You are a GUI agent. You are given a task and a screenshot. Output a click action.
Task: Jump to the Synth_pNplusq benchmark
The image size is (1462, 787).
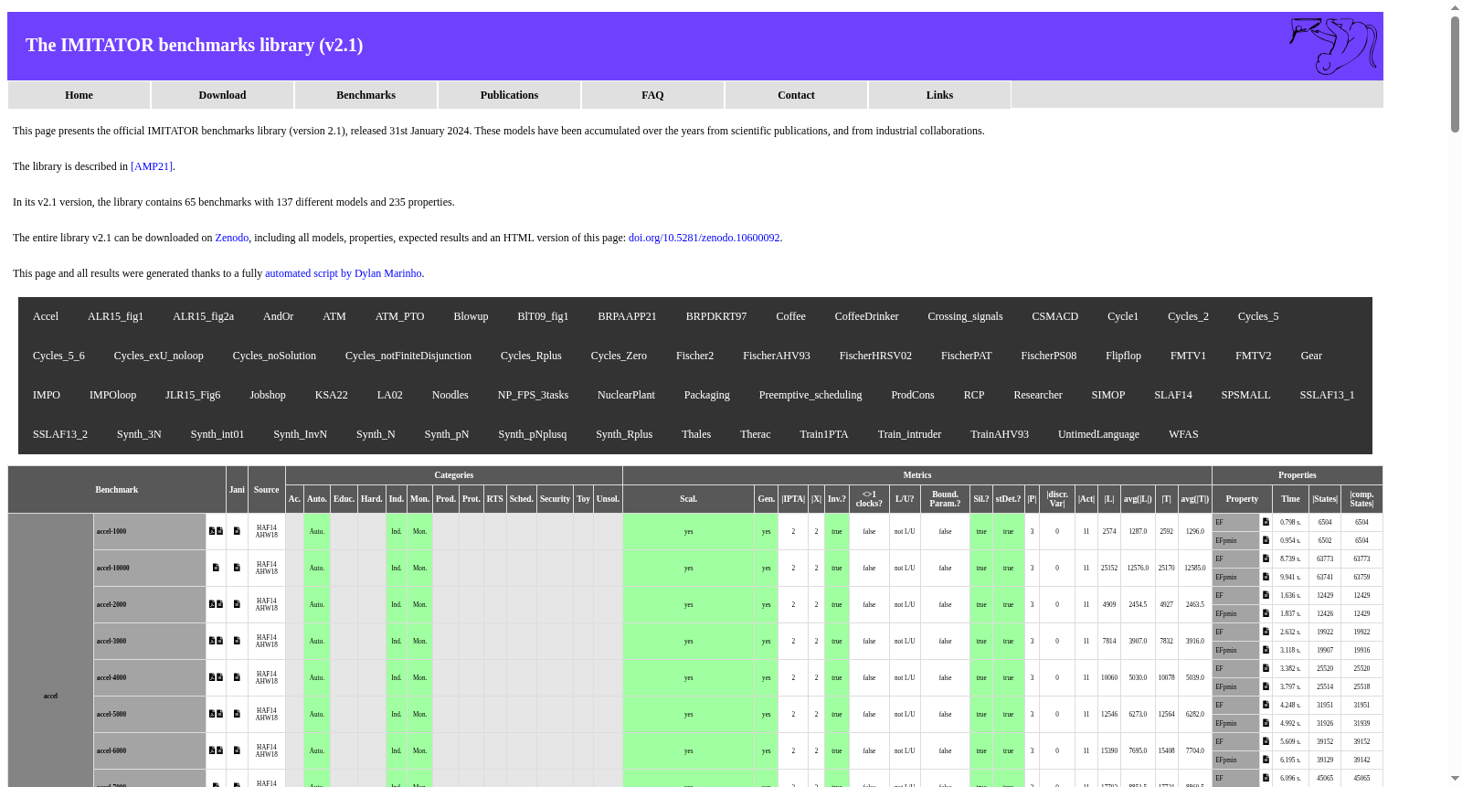pyautogui.click(x=533, y=434)
